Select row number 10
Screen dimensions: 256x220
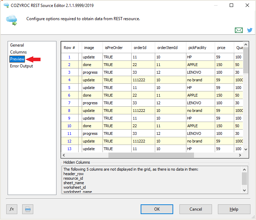(x=69, y=126)
